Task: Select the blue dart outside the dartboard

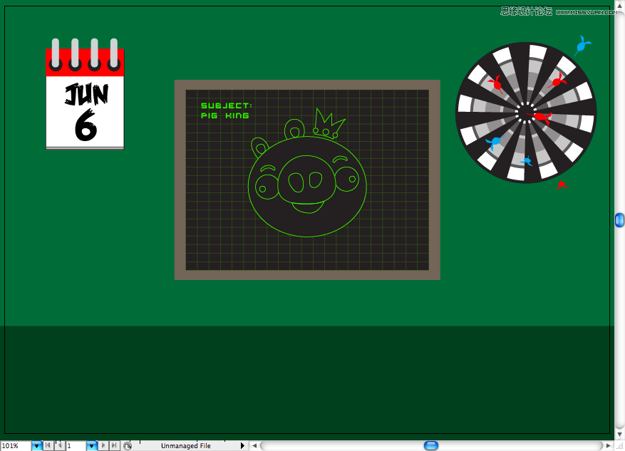Action: click(x=582, y=46)
